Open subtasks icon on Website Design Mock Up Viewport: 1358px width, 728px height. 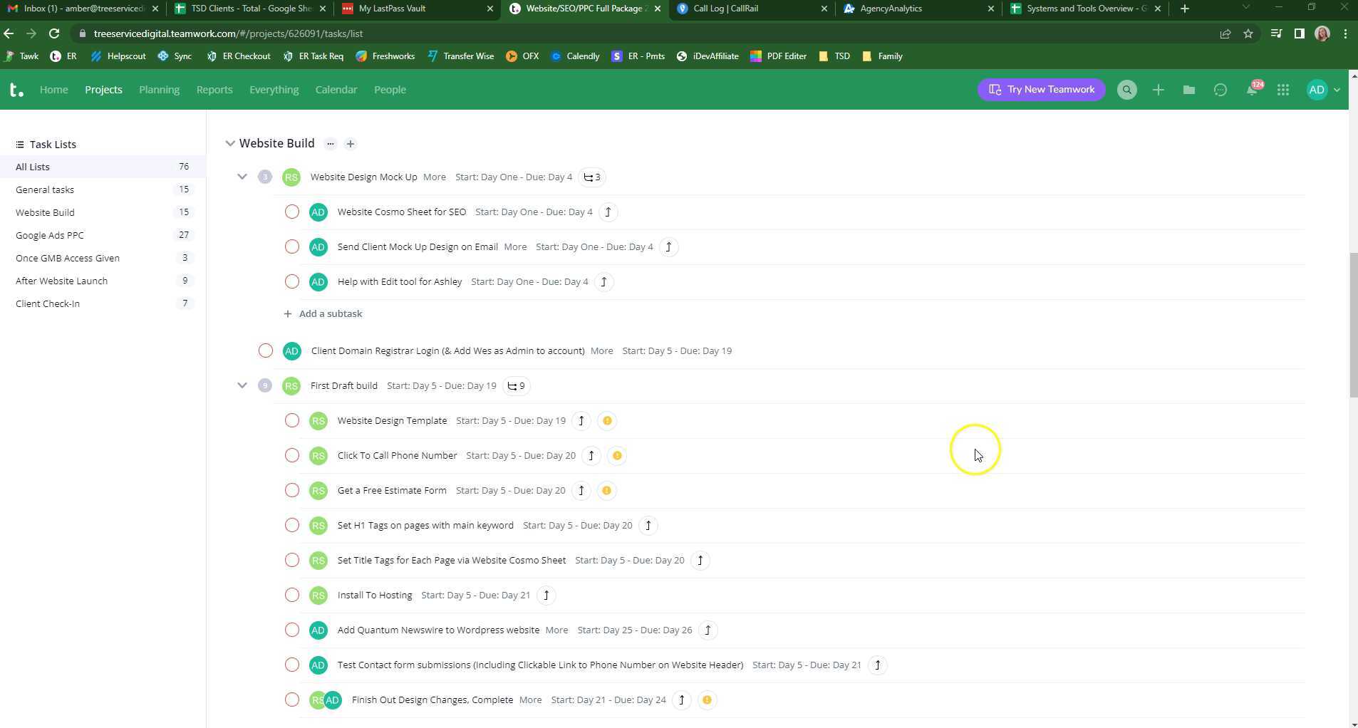click(x=591, y=177)
